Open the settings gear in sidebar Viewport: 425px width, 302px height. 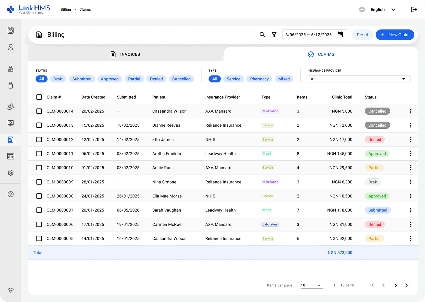[x=11, y=173]
